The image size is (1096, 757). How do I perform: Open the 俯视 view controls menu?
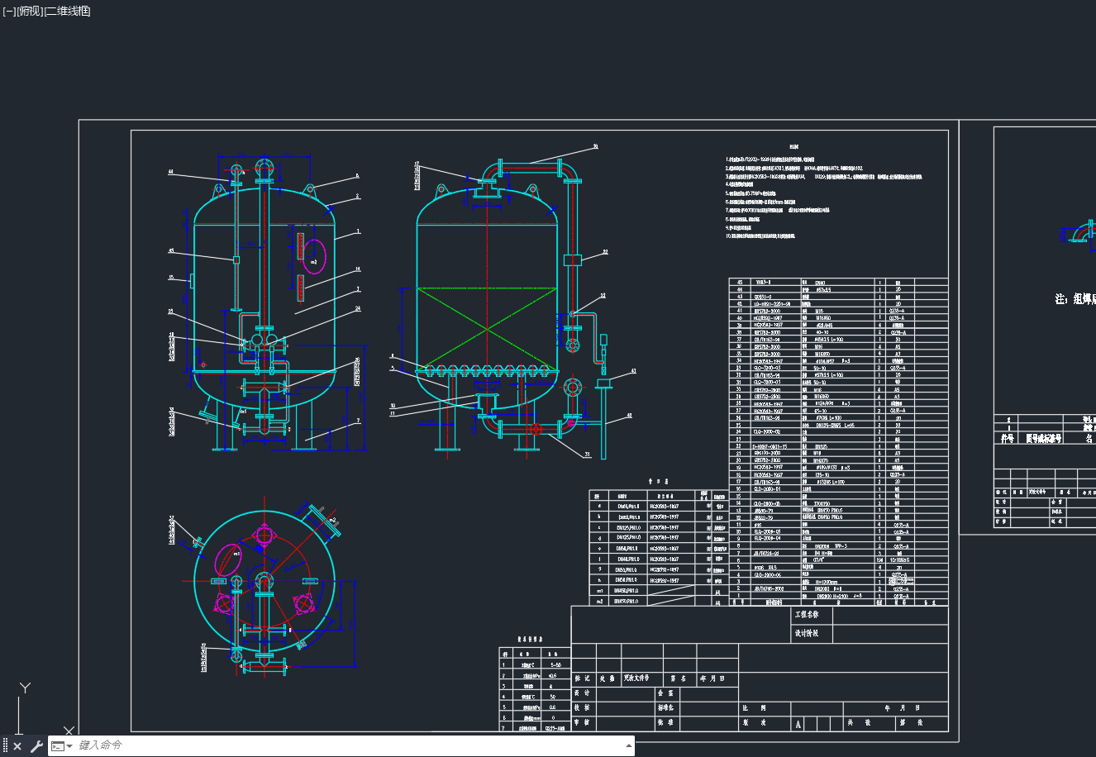point(30,11)
